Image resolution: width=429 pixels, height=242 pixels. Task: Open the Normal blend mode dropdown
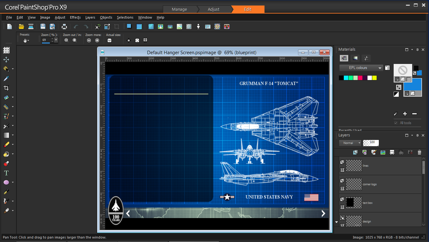[x=350, y=143]
